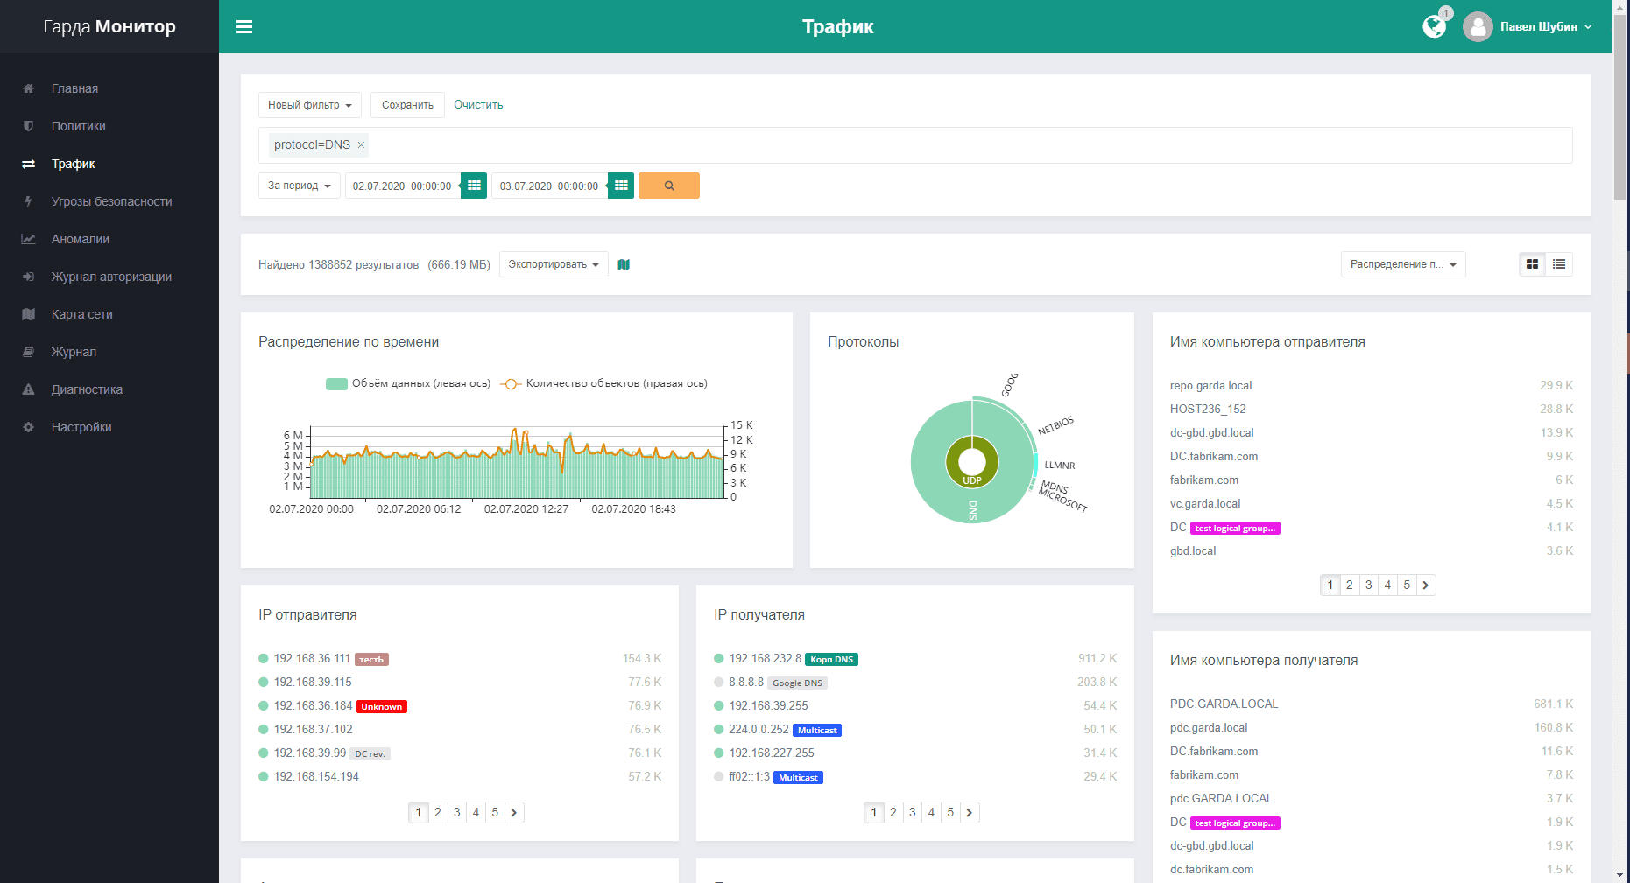Click the Очистить link
The width and height of the screenshot is (1630, 883).
point(478,105)
